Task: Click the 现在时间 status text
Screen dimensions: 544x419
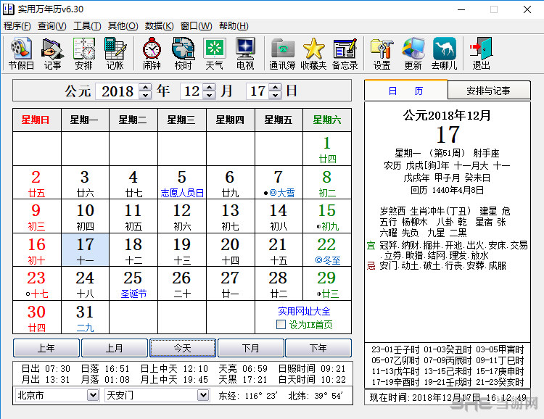Action: [448, 397]
